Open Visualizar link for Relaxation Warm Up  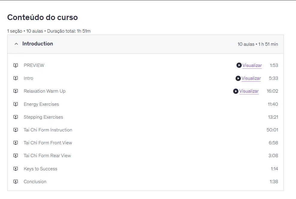point(249,91)
